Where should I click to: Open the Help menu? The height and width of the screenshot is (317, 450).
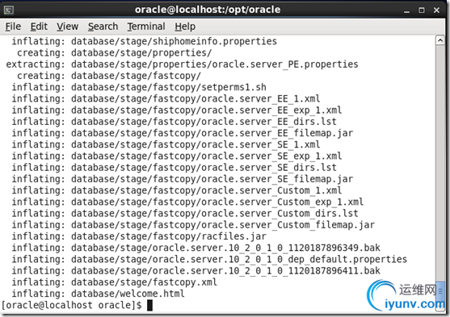[x=185, y=27]
